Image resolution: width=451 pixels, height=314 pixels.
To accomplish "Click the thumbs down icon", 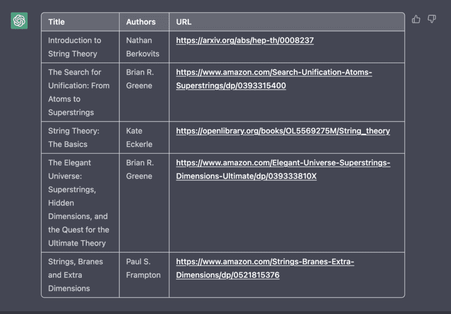I will [x=432, y=19].
